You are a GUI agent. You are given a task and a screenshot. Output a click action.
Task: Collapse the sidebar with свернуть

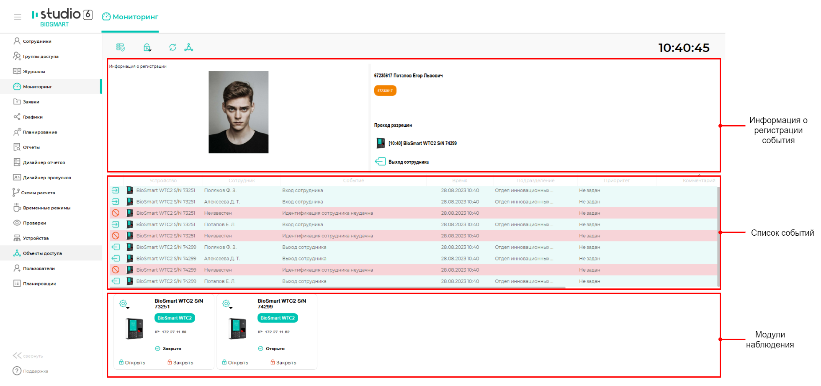(28, 356)
